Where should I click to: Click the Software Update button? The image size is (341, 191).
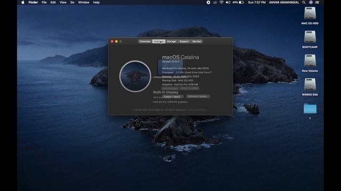point(198,97)
